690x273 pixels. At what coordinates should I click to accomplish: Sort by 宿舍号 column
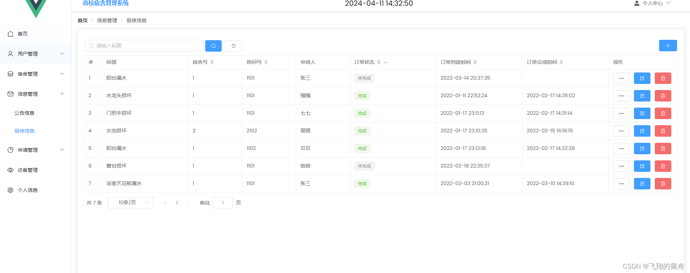tap(212, 62)
